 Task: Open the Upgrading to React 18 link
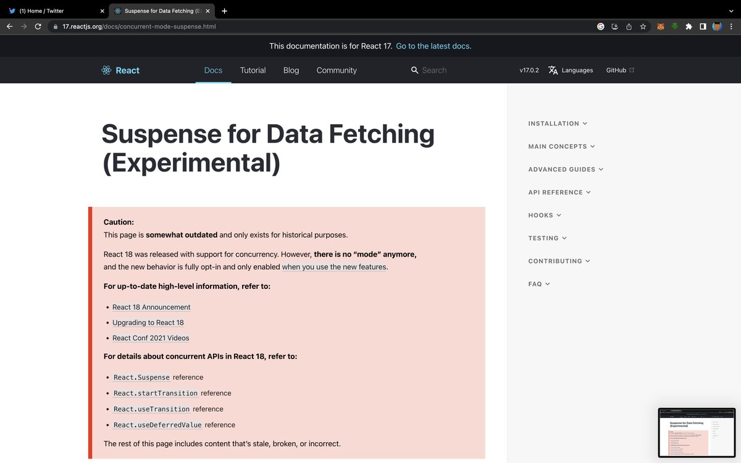pos(148,322)
